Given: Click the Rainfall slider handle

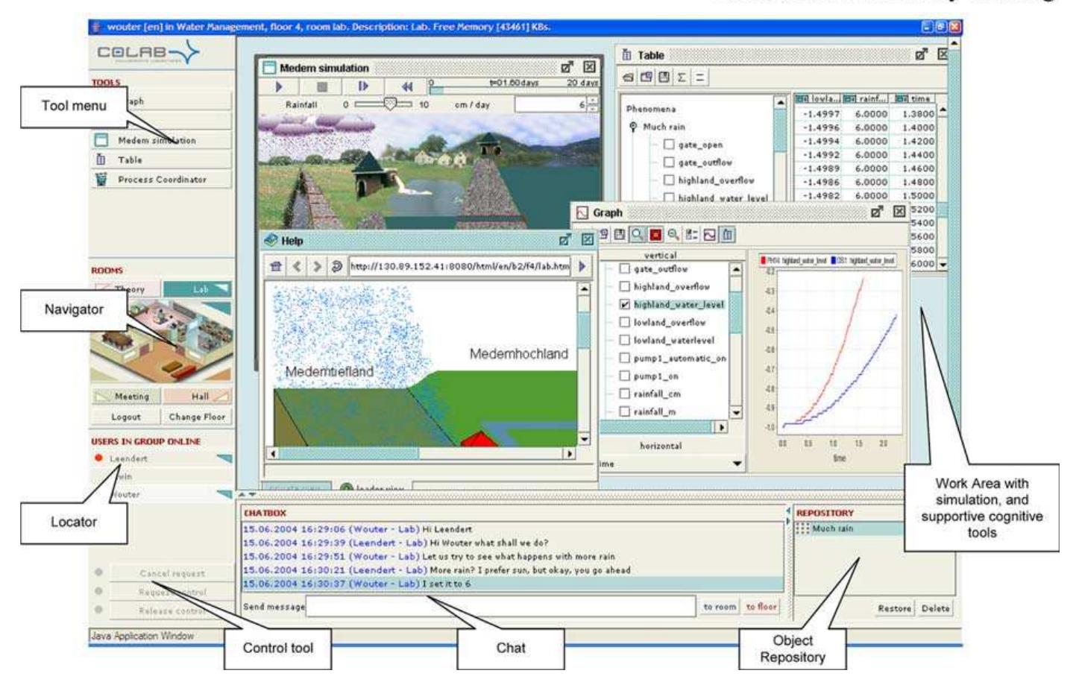Looking at the screenshot, I should pyautogui.click(x=389, y=104).
